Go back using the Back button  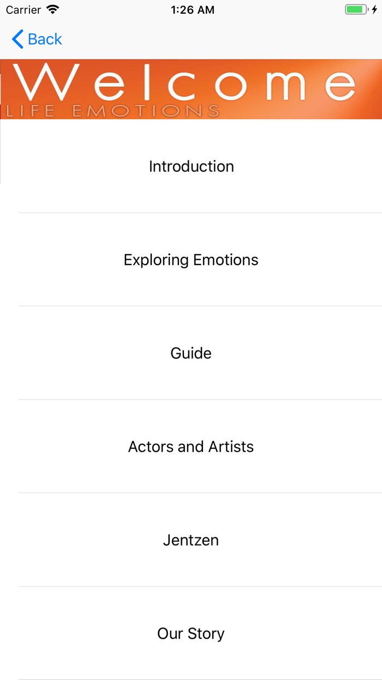click(36, 39)
